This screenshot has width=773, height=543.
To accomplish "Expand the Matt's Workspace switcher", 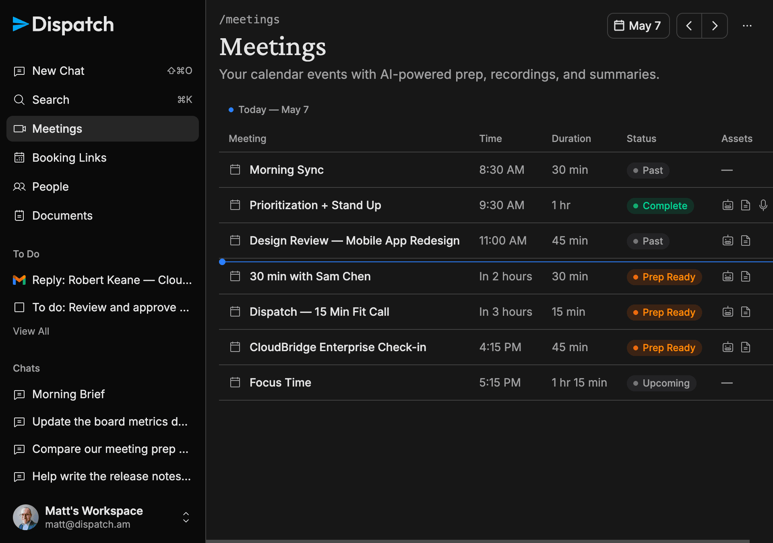I will (186, 517).
